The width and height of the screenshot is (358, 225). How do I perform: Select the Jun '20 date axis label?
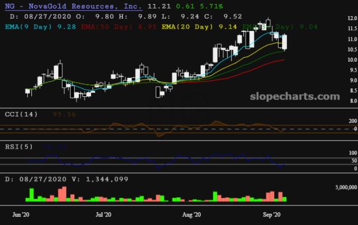[21, 214]
